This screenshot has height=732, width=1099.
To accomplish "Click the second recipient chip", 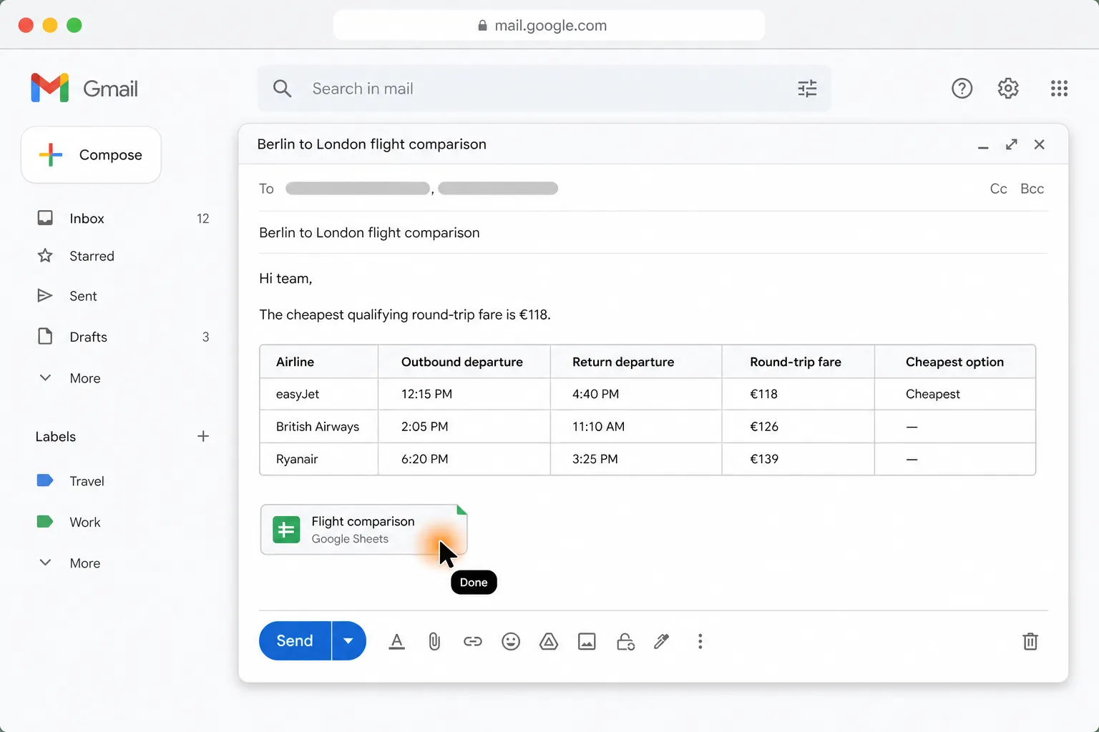I will point(498,189).
